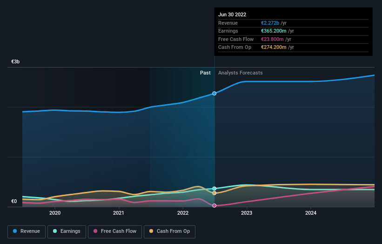Click the 2021 x-axis label
Screen dimensions: 382x244
coord(118,213)
